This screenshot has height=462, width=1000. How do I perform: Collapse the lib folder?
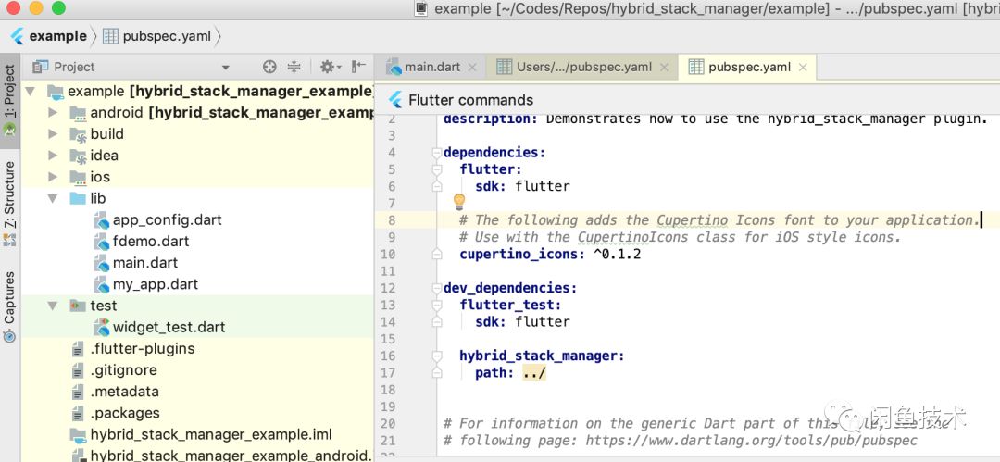click(53, 198)
